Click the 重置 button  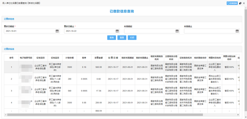coord(122,38)
